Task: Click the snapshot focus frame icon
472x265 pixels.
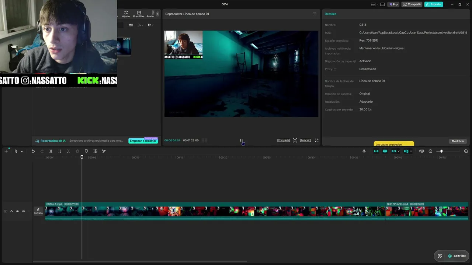Action: point(295,140)
